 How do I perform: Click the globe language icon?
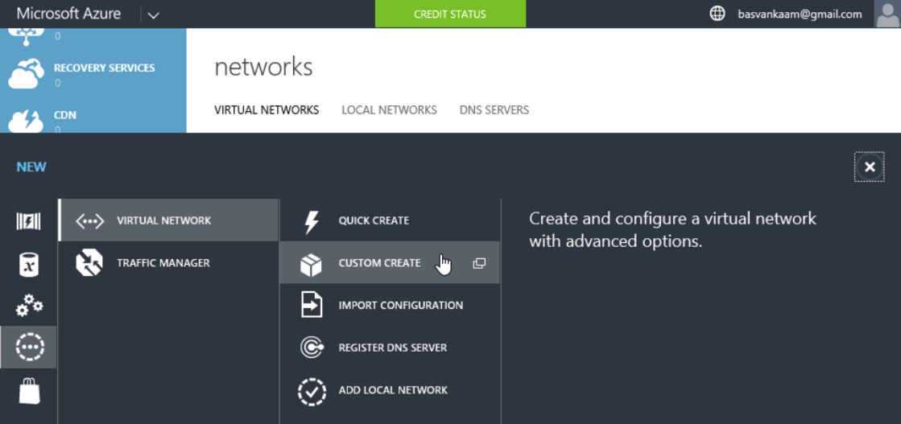717,14
